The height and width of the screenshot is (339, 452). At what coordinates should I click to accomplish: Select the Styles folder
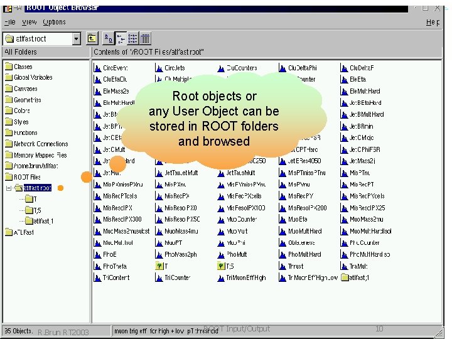17,122
